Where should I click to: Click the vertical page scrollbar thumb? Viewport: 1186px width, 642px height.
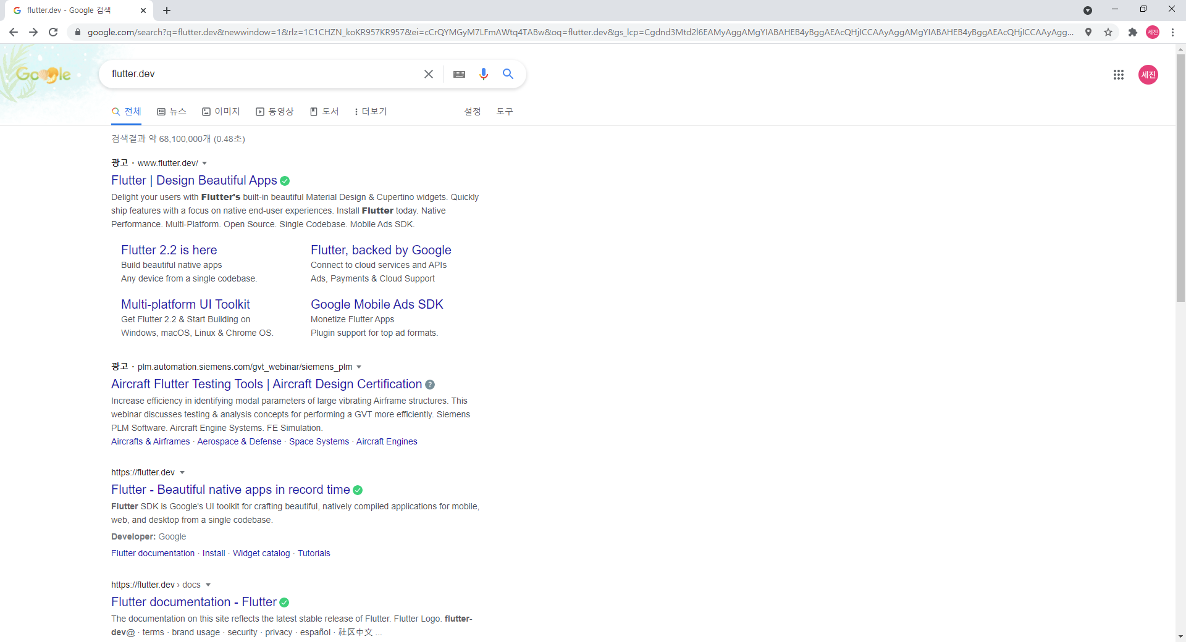[x=1180, y=178]
